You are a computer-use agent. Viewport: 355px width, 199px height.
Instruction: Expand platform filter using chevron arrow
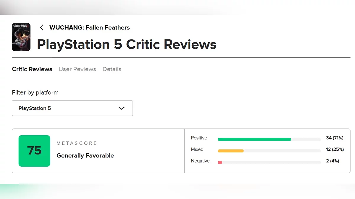click(121, 108)
